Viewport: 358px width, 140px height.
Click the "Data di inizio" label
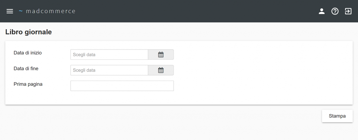point(28,53)
